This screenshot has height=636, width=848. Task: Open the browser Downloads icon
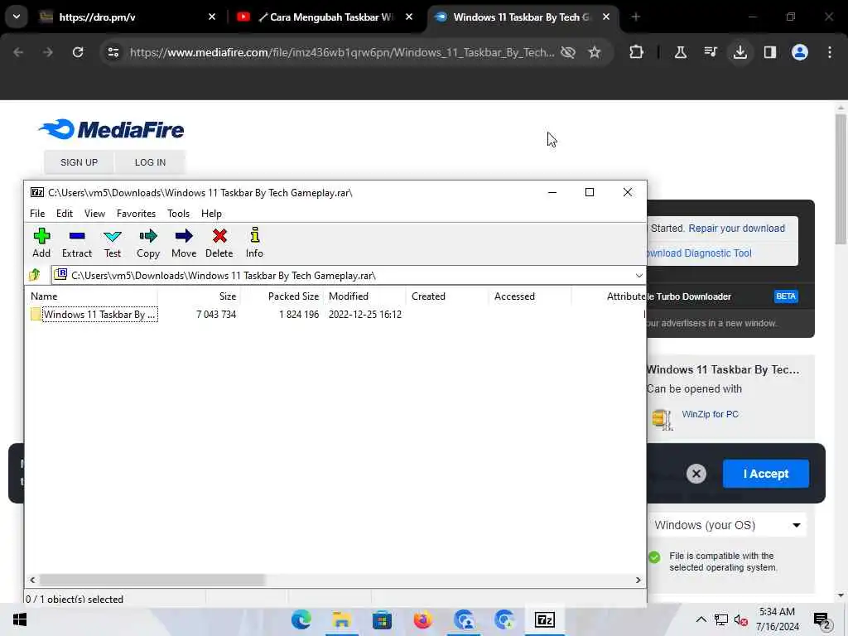tap(740, 52)
